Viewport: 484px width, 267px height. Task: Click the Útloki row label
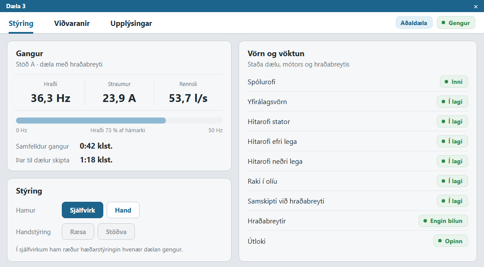click(x=257, y=241)
